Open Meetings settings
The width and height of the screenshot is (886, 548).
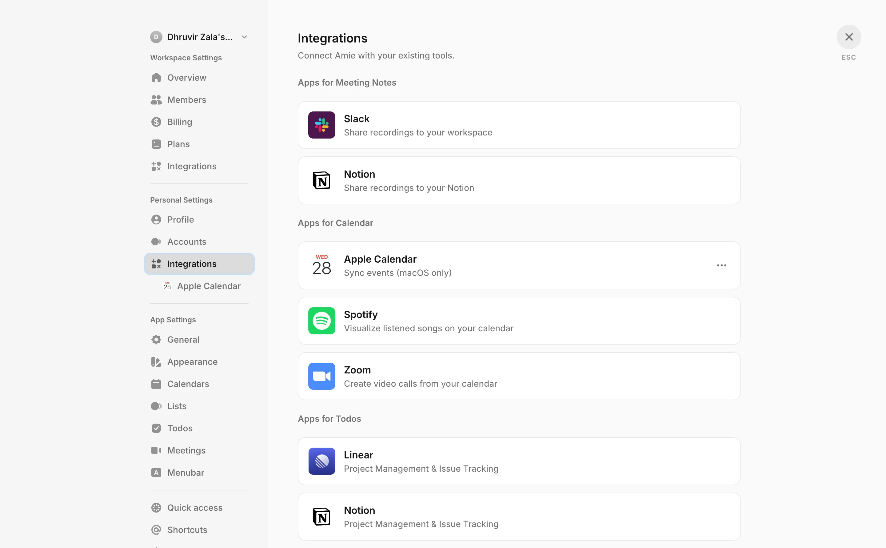click(199, 450)
